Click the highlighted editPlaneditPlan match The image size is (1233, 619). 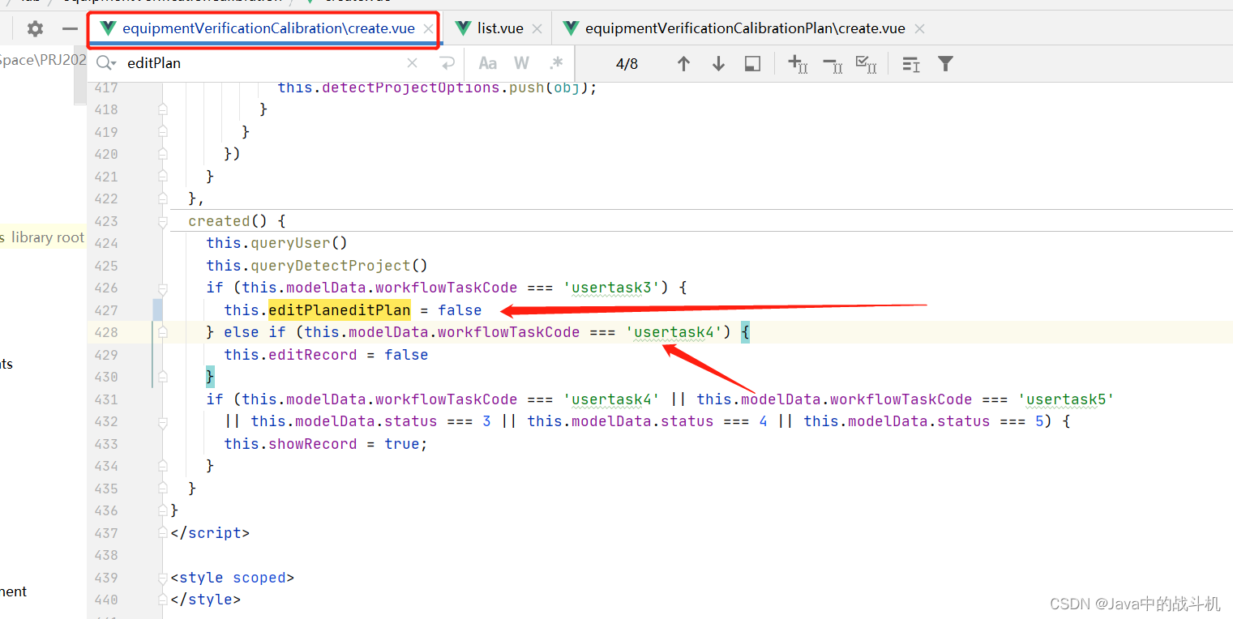point(340,310)
